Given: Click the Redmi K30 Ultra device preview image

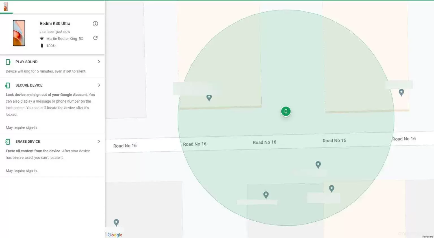Looking at the screenshot, I should click(18, 33).
